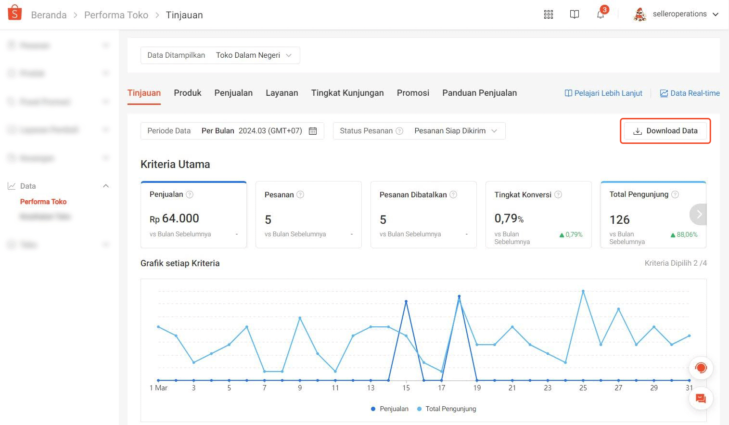Open the Periode Data date picker
The image size is (729, 425).
232,131
